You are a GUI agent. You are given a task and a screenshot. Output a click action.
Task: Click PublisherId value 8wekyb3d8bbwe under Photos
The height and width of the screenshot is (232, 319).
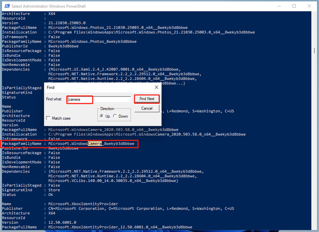(63, 46)
